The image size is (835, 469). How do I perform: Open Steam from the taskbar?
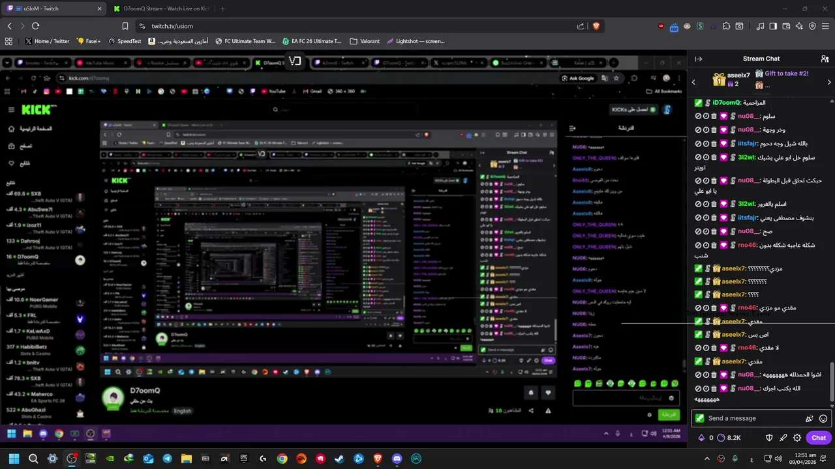click(339, 459)
